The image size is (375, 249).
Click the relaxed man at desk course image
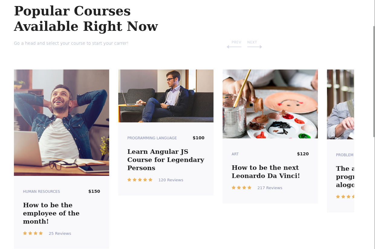[x=61, y=123]
